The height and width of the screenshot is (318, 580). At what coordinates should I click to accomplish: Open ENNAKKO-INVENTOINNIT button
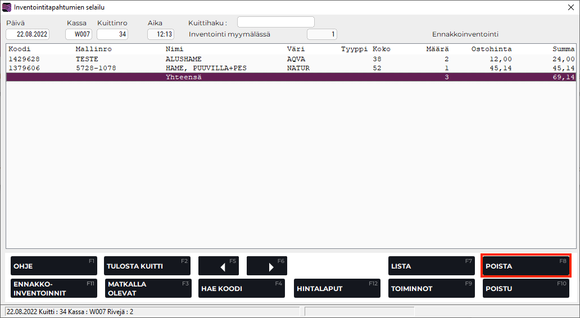click(53, 288)
